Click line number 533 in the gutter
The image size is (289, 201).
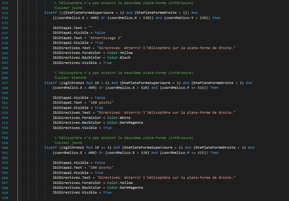5,13
